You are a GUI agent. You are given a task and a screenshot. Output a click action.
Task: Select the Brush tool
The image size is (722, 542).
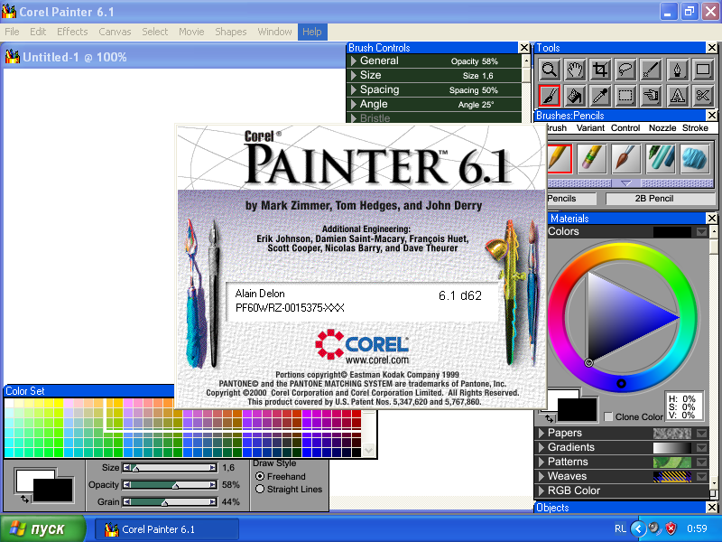[x=550, y=96]
